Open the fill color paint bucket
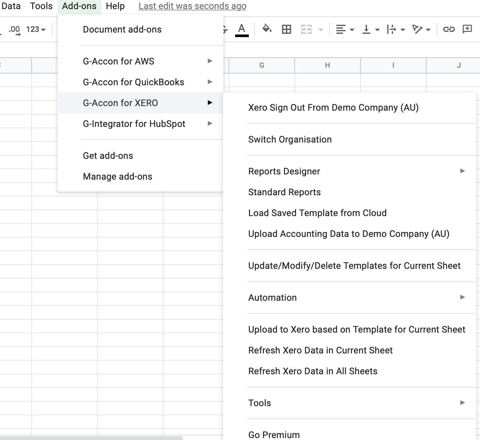This screenshot has width=480, height=440. [x=267, y=29]
